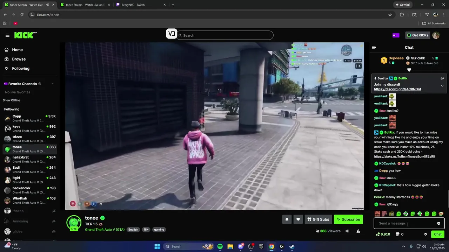
Task: Open Chrome extensions puzzle icon
Action: 402,15
